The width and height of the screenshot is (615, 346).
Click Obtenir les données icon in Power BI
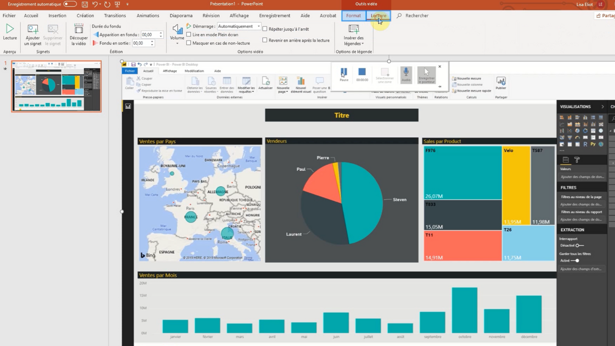[195, 81]
